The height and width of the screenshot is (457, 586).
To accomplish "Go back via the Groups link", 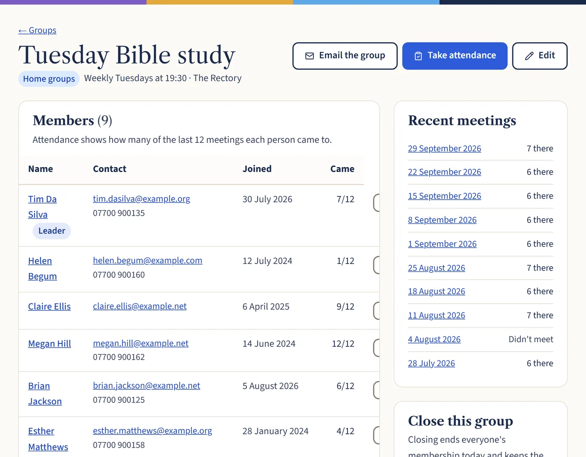I will point(37,30).
